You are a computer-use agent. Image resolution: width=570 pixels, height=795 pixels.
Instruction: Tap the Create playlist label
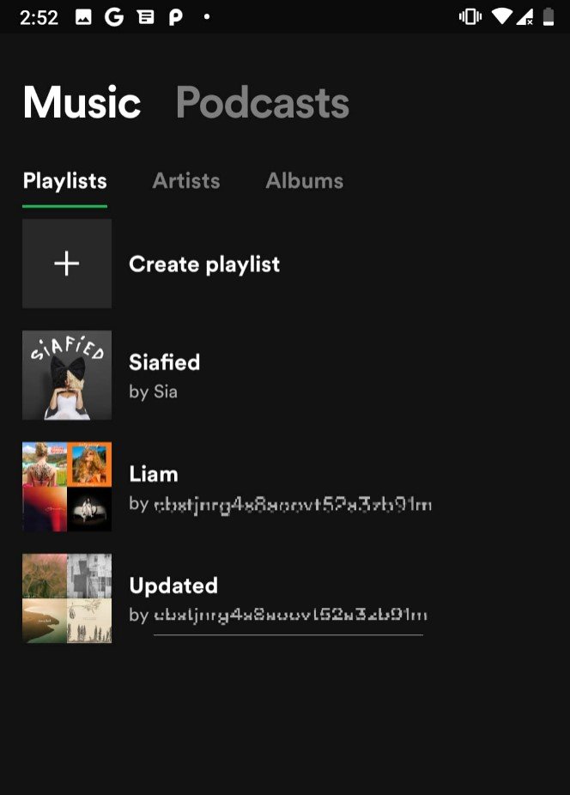[x=204, y=264]
